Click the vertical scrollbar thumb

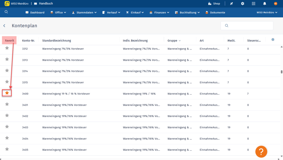[x=281, y=72]
